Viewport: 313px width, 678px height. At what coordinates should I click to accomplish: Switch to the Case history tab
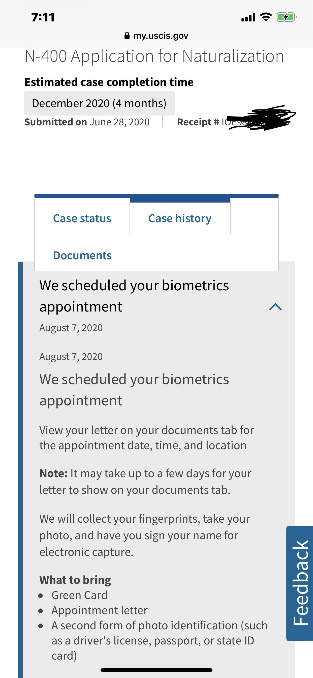coord(180,218)
